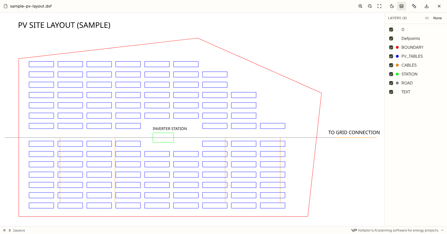Click the green STATION color dot
The height and width of the screenshot is (234, 447).
point(397,74)
